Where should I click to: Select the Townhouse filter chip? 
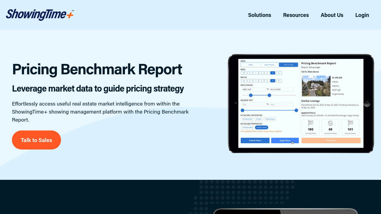coord(270,119)
